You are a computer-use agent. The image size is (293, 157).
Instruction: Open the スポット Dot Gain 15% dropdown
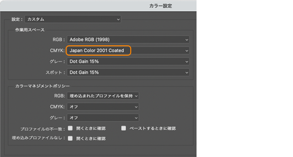click(128, 73)
